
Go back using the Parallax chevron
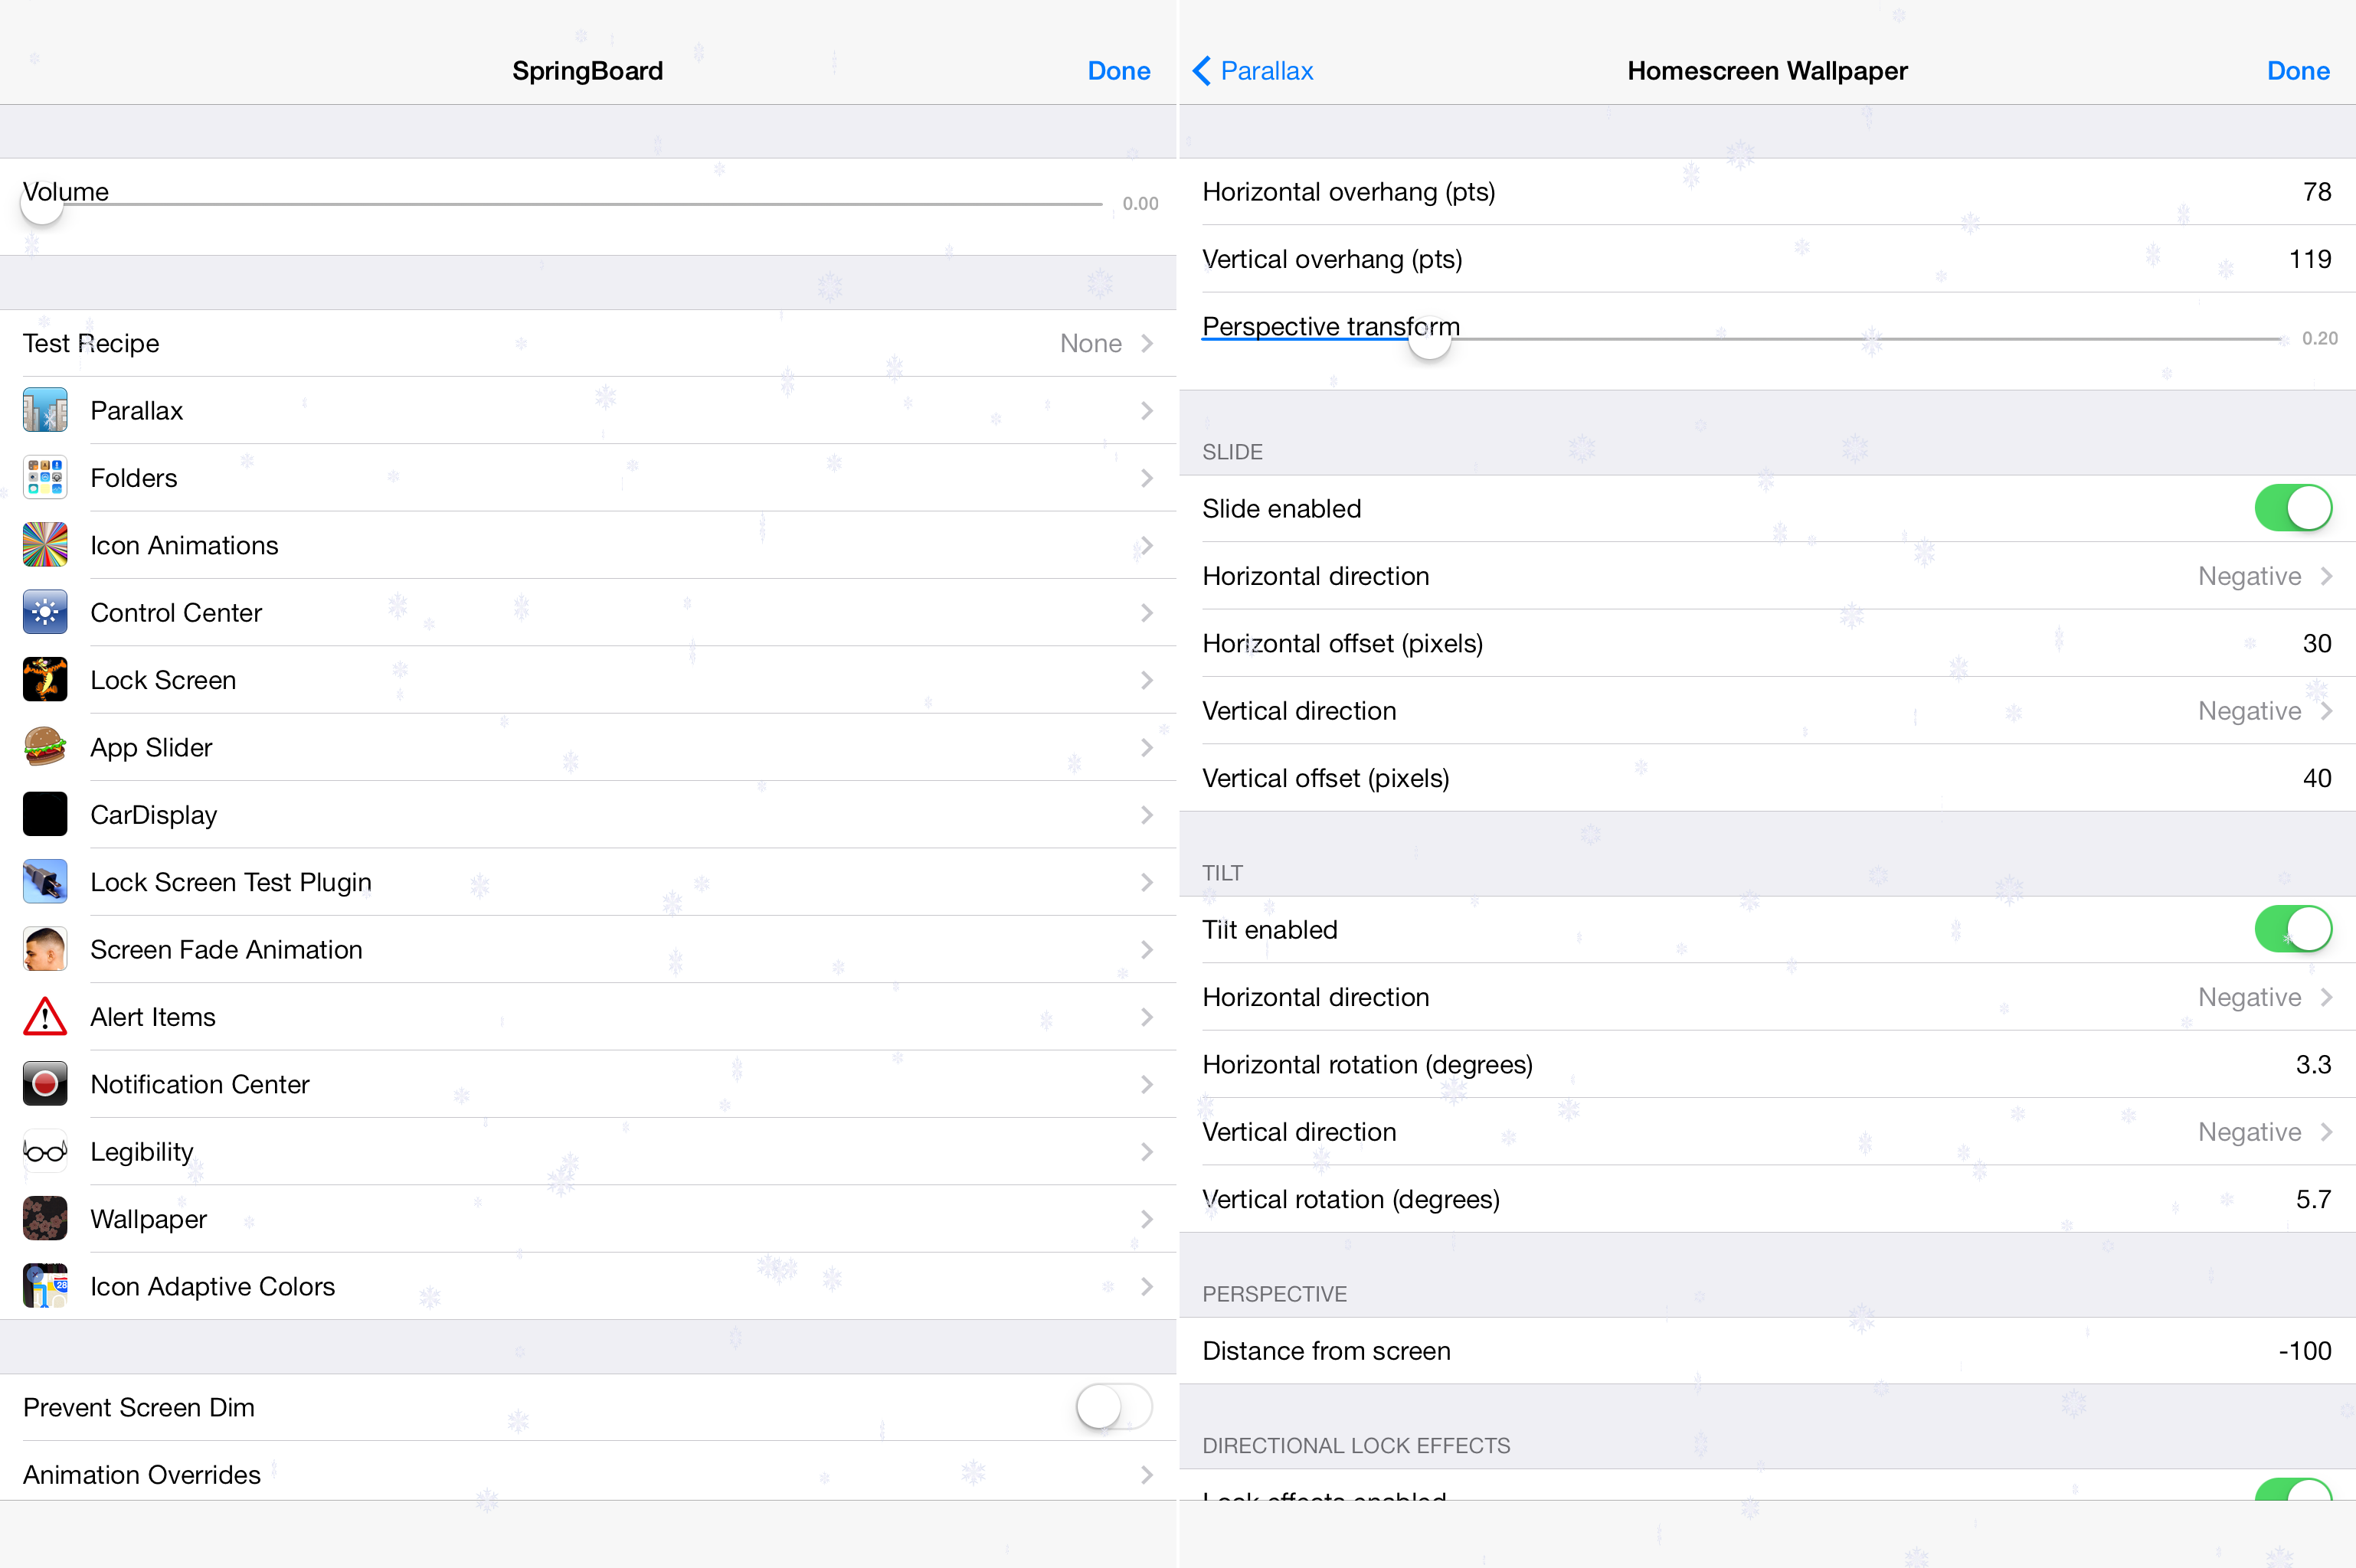click(x=1202, y=71)
